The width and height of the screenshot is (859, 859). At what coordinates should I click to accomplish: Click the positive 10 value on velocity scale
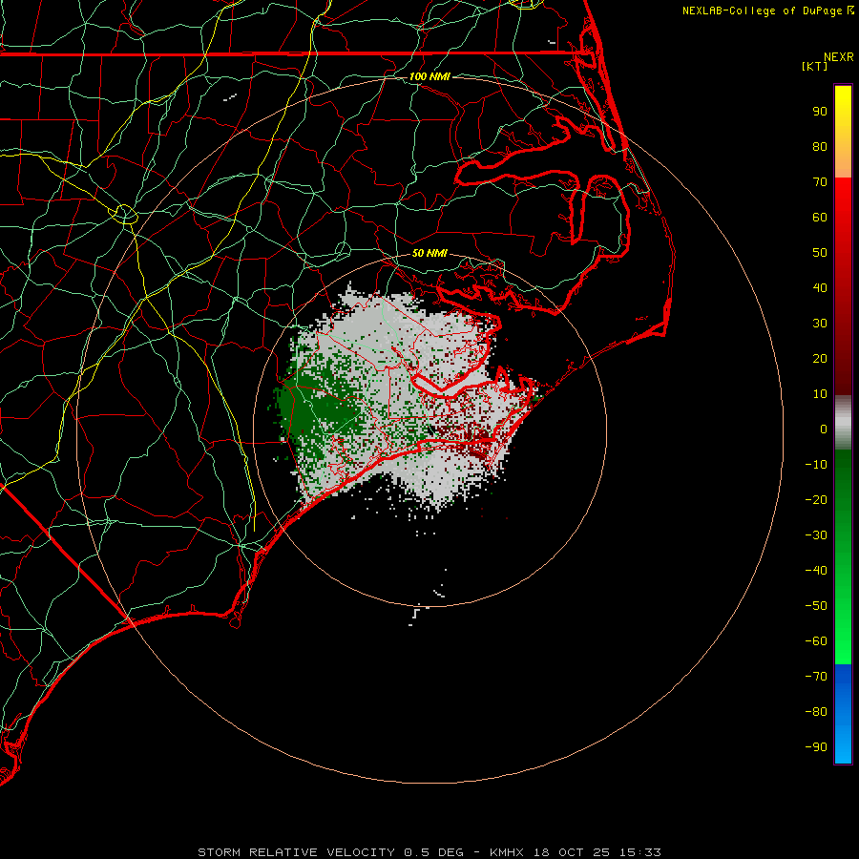coord(820,394)
